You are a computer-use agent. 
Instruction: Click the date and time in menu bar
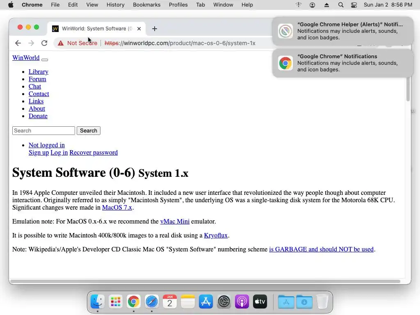388,5
